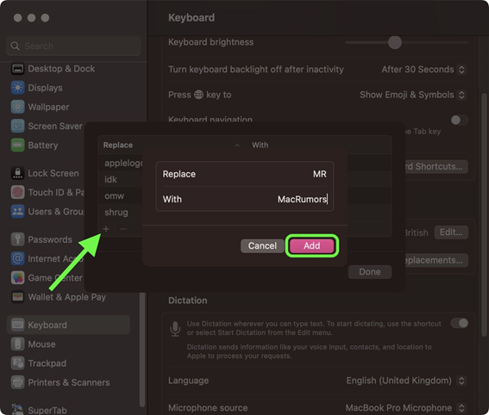Screen dimensions: 489x415
Task: Click the minus icon to remove replacement
Action: click(123, 229)
